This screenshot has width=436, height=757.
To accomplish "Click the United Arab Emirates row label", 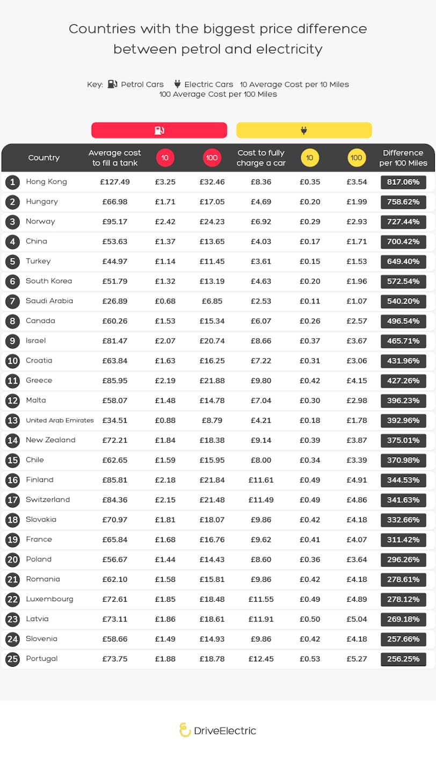I will pyautogui.click(x=60, y=421).
